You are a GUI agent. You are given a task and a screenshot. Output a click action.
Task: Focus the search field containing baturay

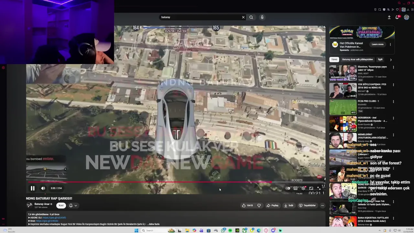(x=201, y=17)
